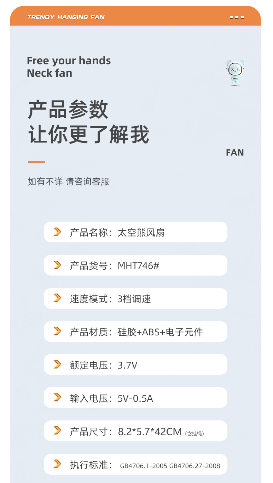Click the space bear astronaut icon

pos(235,72)
